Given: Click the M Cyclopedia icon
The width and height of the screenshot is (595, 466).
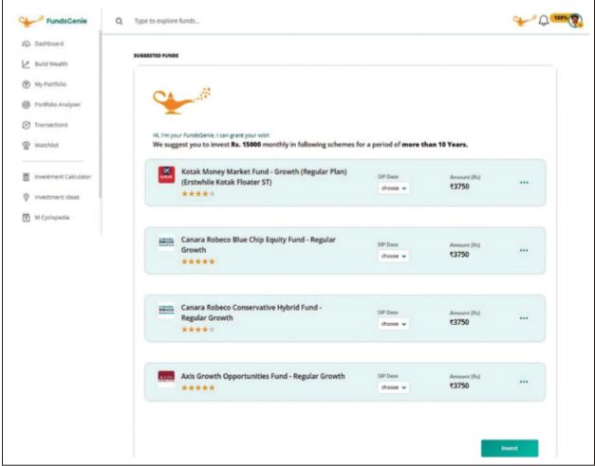Looking at the screenshot, I should 26,218.
